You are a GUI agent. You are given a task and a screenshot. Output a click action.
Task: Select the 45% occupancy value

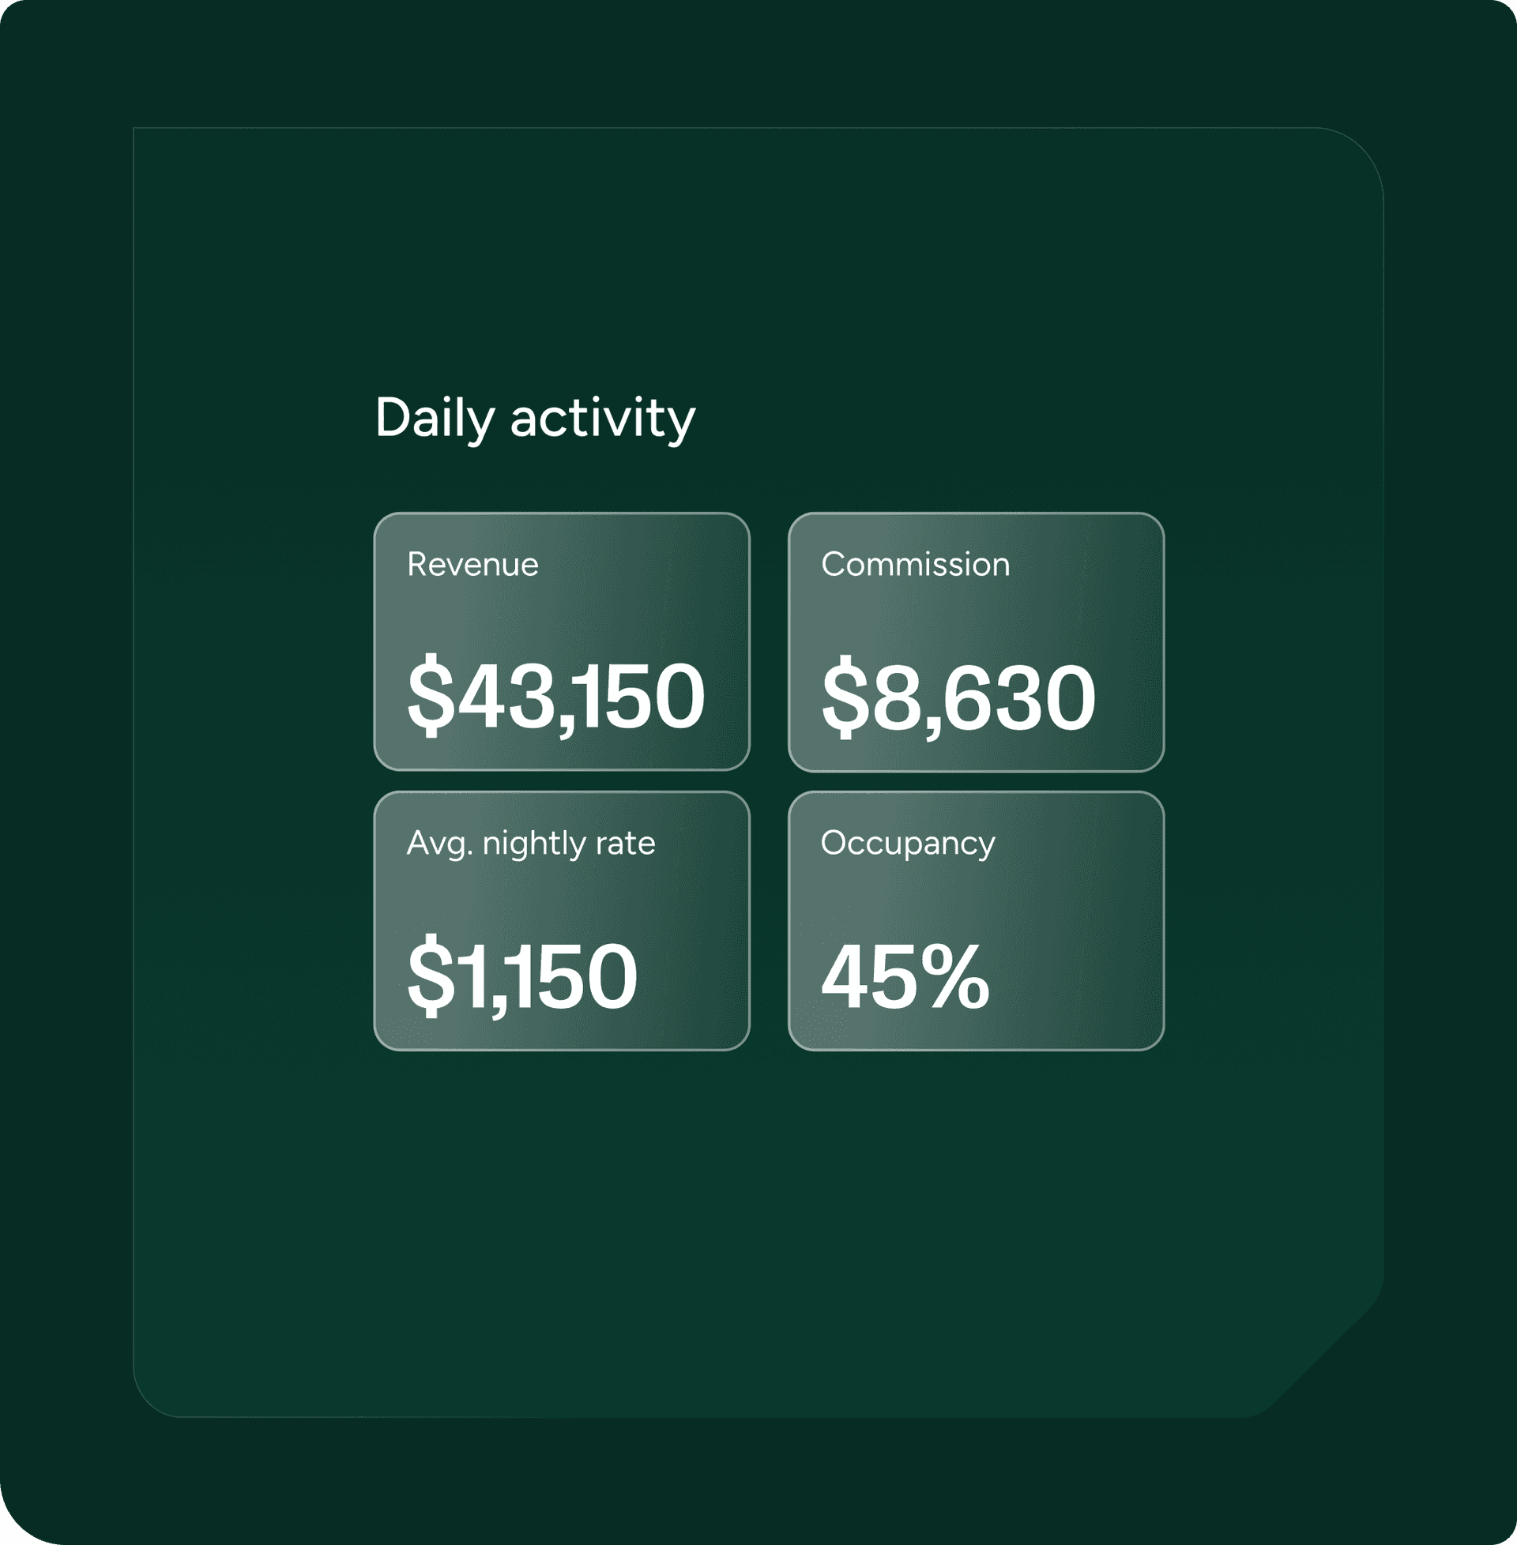(x=905, y=977)
